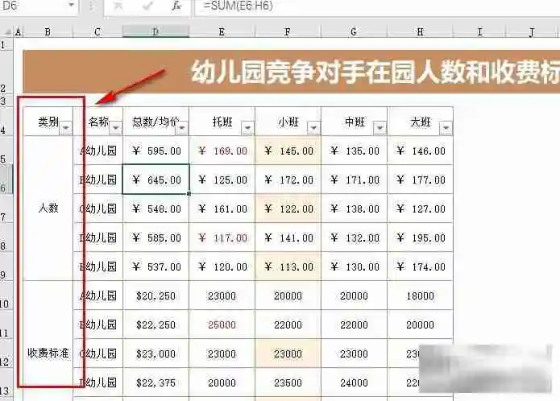This screenshot has height=401, width=560.
Task: Select cell ¥ 125.00
Action: click(222, 180)
